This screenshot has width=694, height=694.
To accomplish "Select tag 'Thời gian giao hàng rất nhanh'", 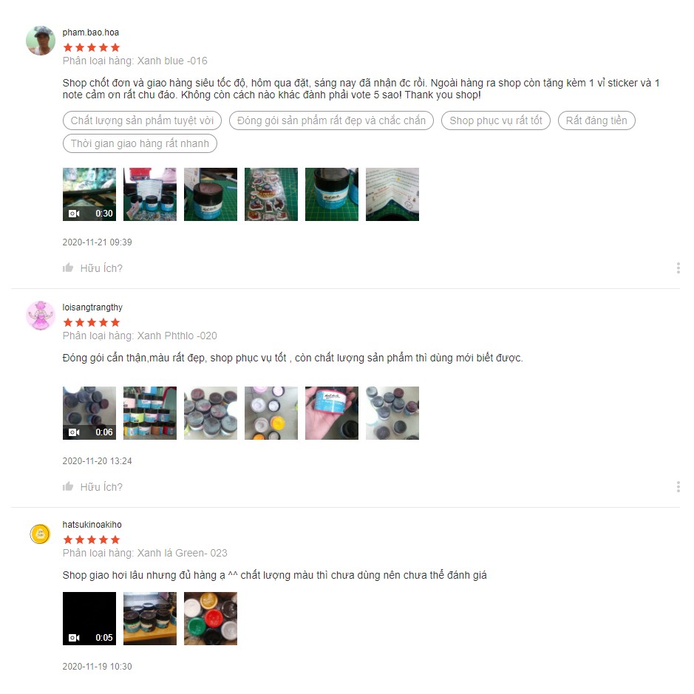I will [x=140, y=143].
